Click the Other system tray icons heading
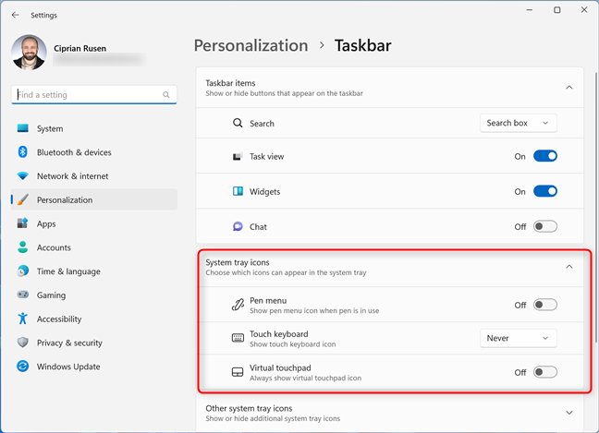 (249, 409)
